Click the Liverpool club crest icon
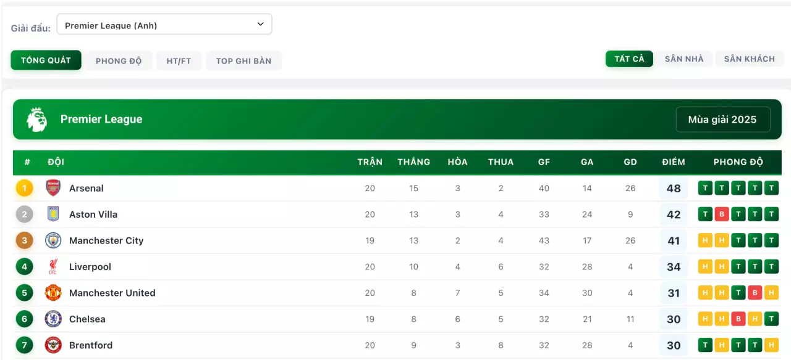Viewport: 791px width, 360px height. tap(54, 267)
